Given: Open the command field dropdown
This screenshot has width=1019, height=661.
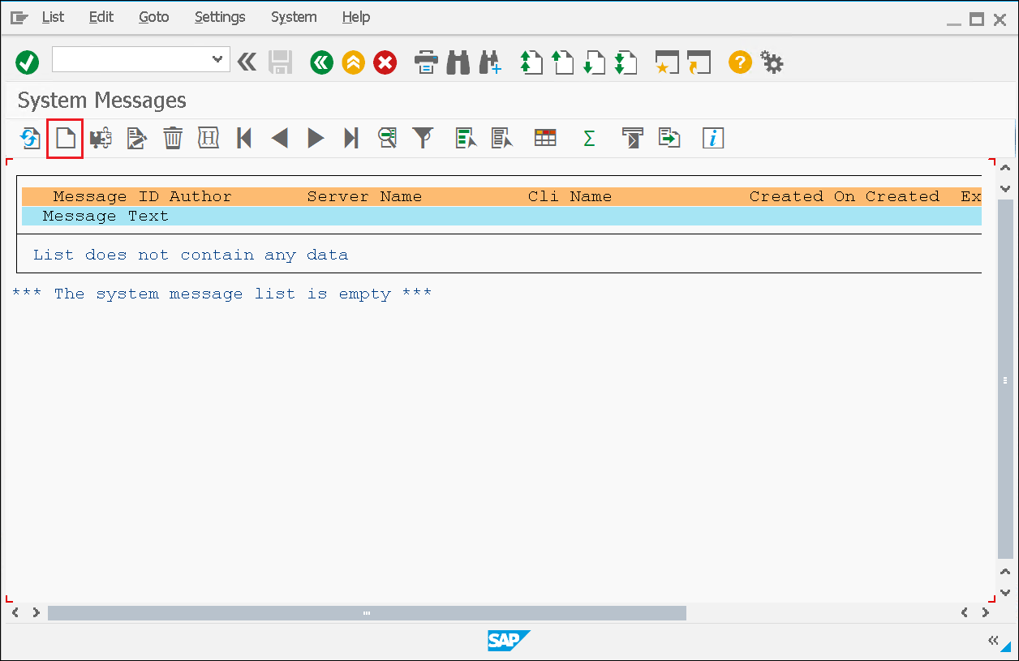Looking at the screenshot, I should pos(217,59).
